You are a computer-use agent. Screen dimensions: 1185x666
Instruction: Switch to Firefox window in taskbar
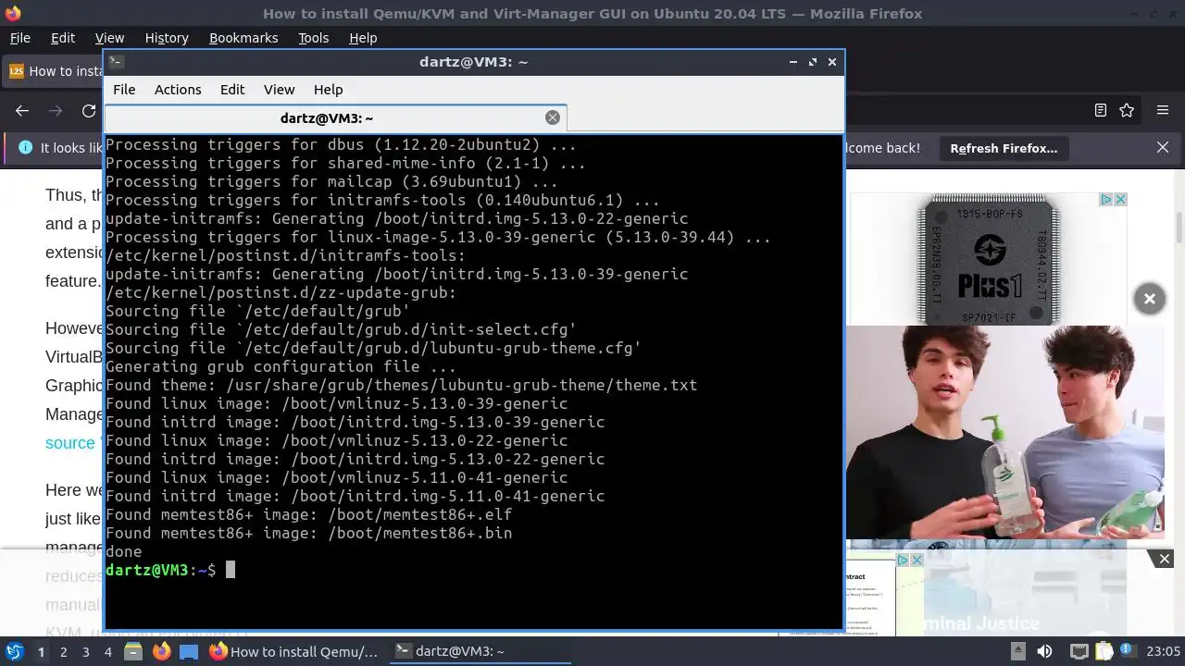coord(294,652)
